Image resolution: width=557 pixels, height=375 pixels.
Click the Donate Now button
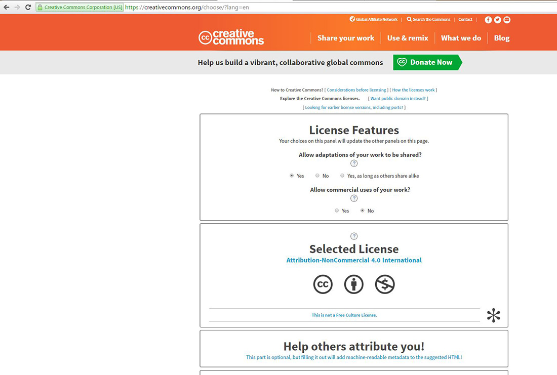tap(427, 62)
